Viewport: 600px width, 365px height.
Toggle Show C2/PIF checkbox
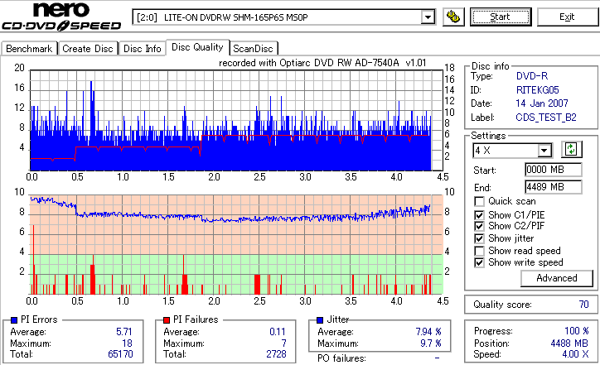(x=479, y=226)
